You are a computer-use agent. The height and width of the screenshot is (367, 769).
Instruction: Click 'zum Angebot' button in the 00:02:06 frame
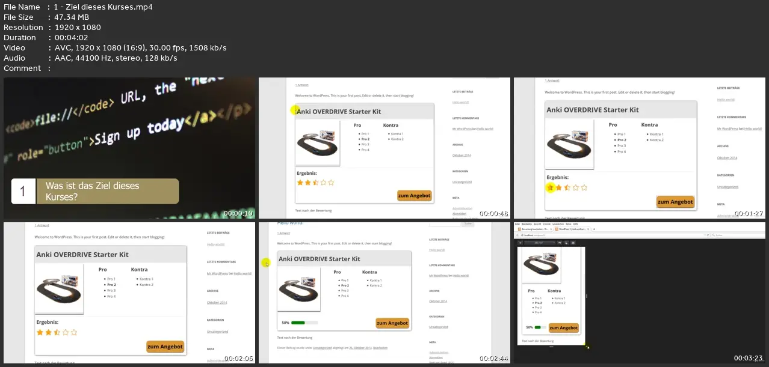point(165,347)
